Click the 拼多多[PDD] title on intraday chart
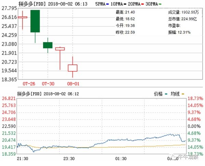The height and width of the screenshot is (166, 205). [x=31, y=93]
